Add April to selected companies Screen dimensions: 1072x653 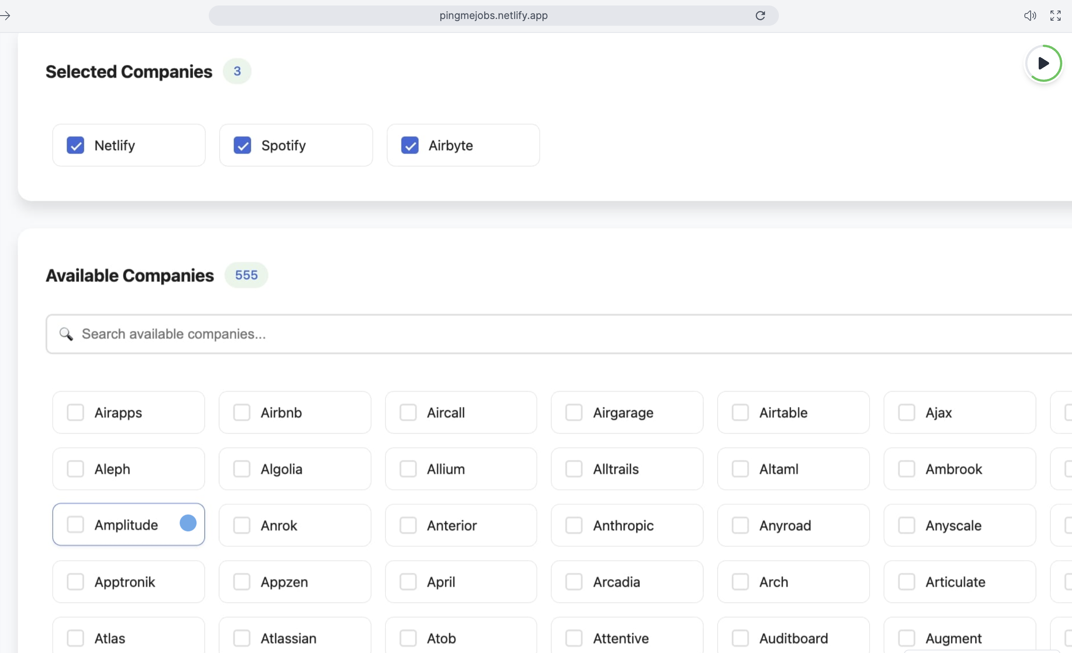(461, 582)
